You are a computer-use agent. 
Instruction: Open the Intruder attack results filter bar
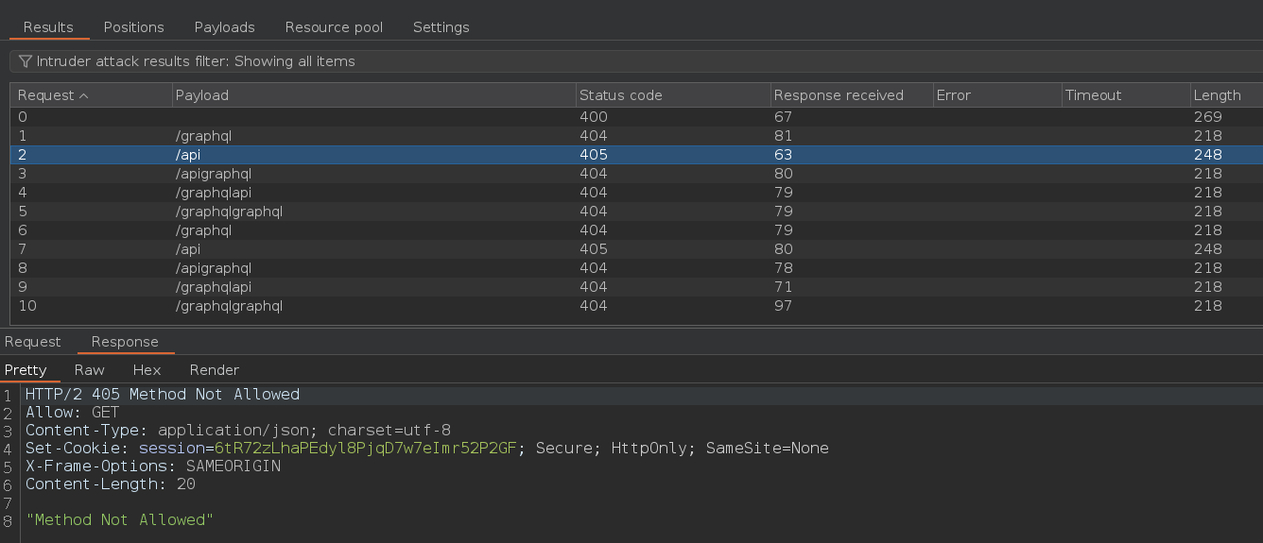click(x=635, y=61)
